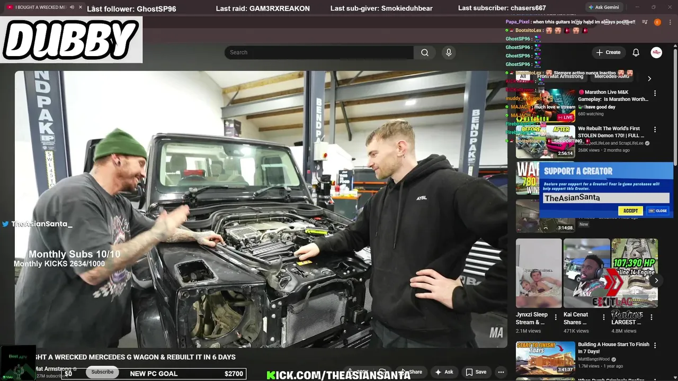The height and width of the screenshot is (381, 678).
Task: Activate voice search microphone icon
Action: [449, 52]
